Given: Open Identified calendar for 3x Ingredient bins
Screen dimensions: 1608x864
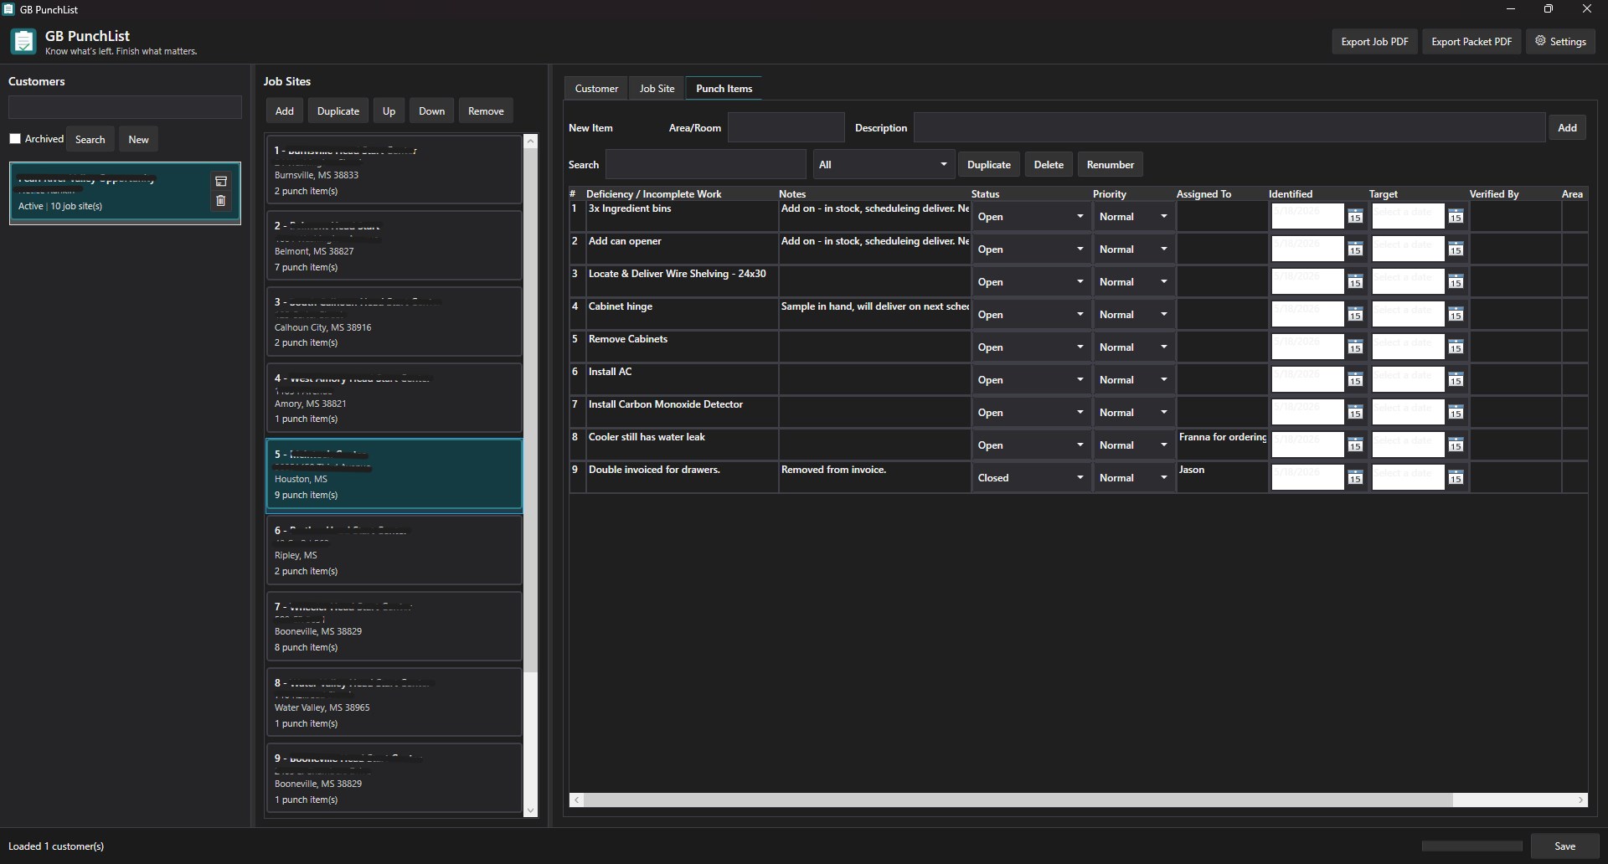Looking at the screenshot, I should (1355, 217).
